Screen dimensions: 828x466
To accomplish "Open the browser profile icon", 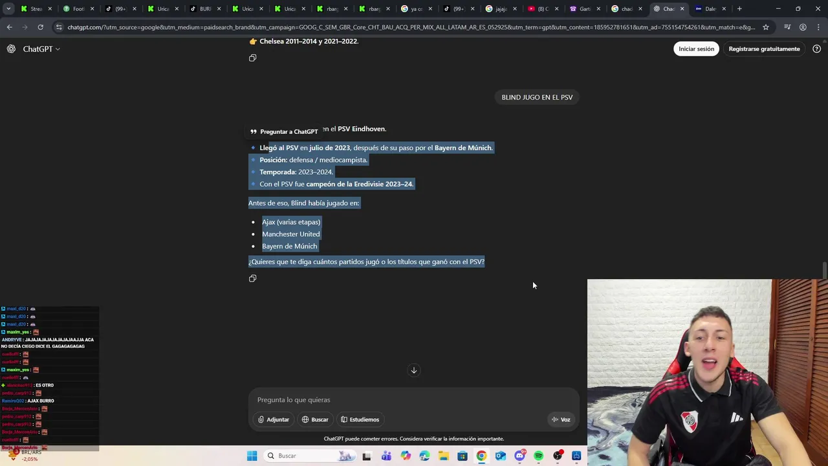I will click(x=803, y=27).
